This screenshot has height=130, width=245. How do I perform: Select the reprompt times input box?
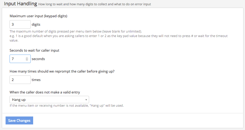point(20,80)
